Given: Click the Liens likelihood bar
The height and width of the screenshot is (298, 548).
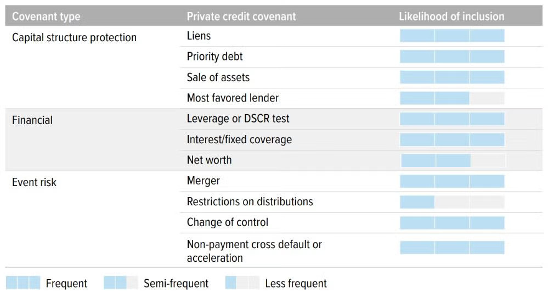Looking at the screenshot, I should tap(451, 36).
